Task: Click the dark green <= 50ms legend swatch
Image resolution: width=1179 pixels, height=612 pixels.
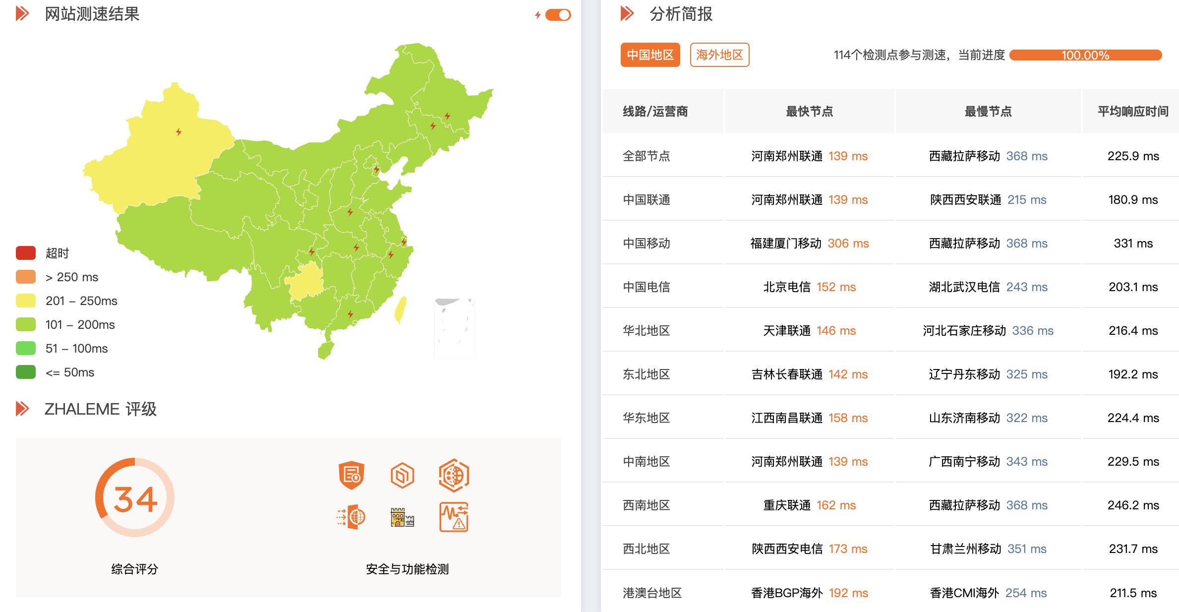Action: click(x=26, y=372)
